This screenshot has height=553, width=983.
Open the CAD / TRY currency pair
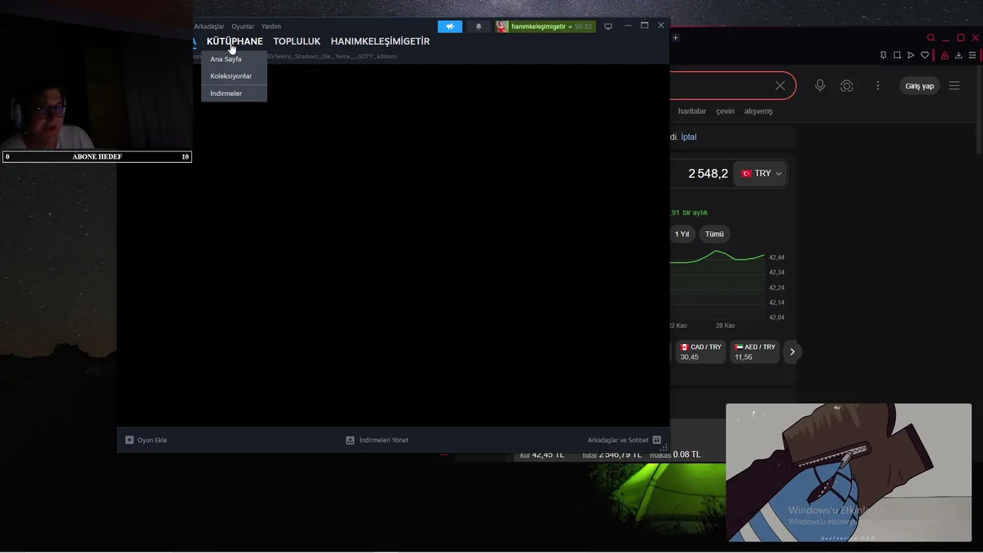[700, 352]
